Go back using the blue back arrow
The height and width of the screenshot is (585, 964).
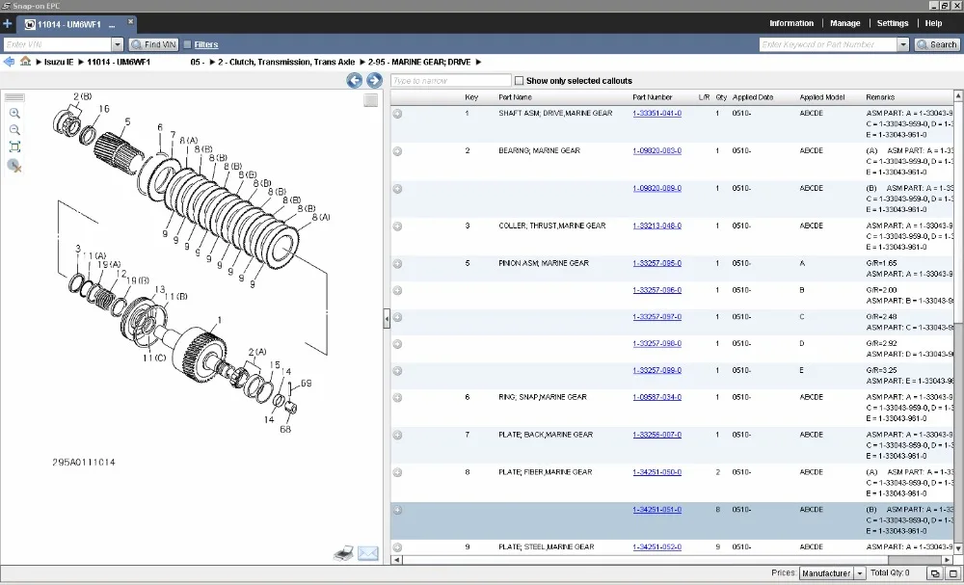(9, 62)
